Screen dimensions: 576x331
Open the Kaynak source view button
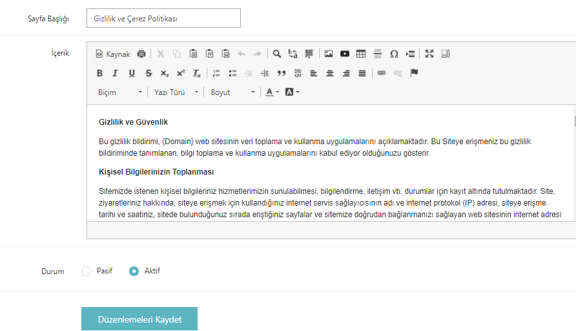click(x=113, y=54)
